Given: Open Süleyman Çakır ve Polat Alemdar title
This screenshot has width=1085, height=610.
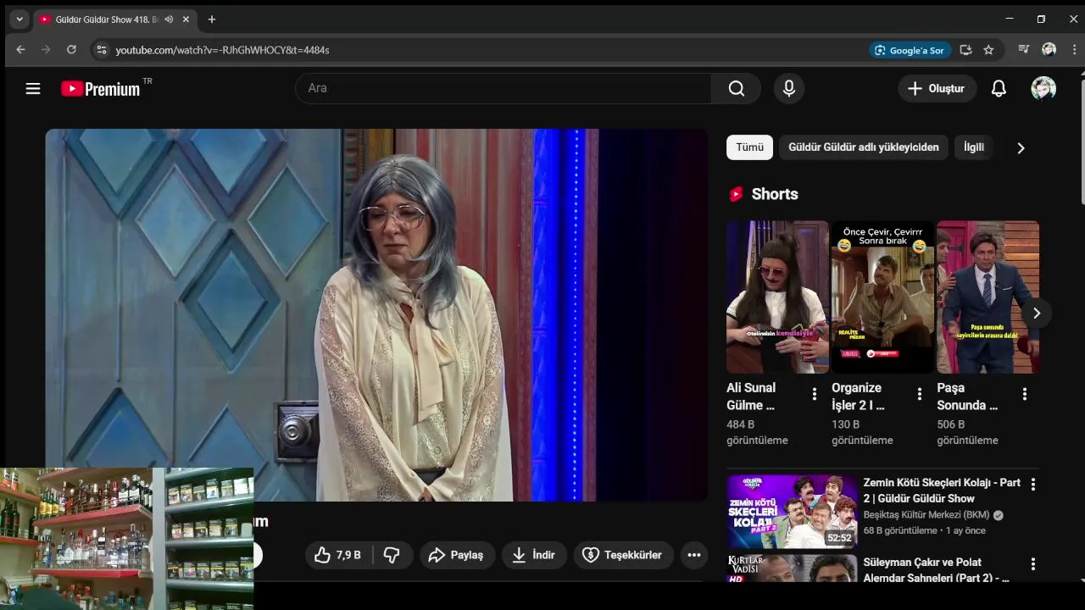Looking at the screenshot, I should coord(936,570).
